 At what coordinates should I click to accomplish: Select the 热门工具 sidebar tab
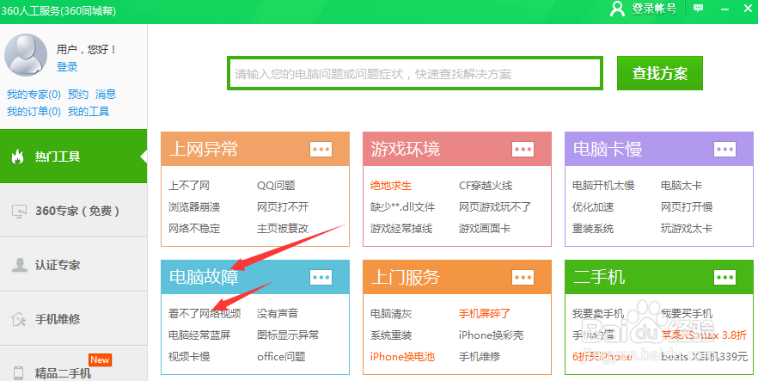pyautogui.click(x=74, y=157)
